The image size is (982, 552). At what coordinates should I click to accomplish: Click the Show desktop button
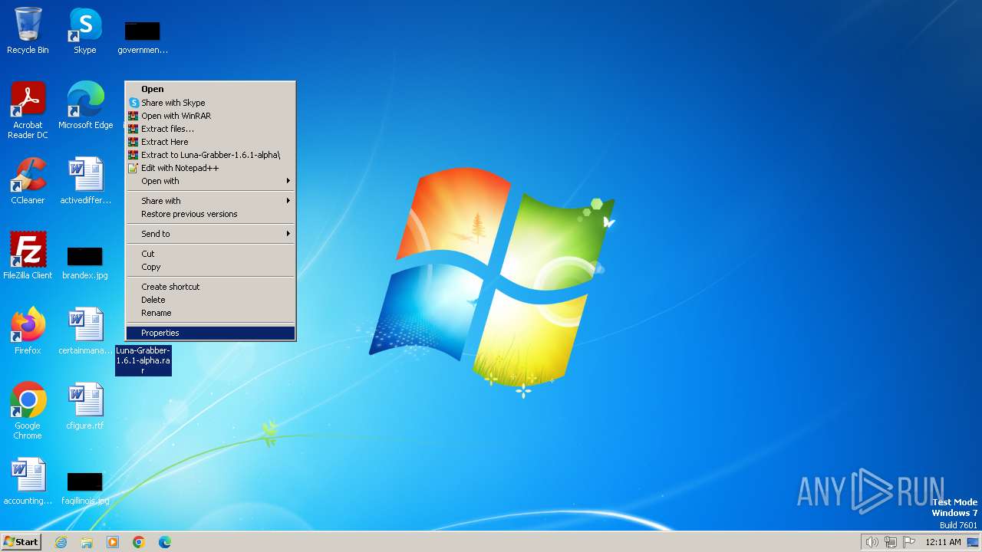[x=974, y=542]
